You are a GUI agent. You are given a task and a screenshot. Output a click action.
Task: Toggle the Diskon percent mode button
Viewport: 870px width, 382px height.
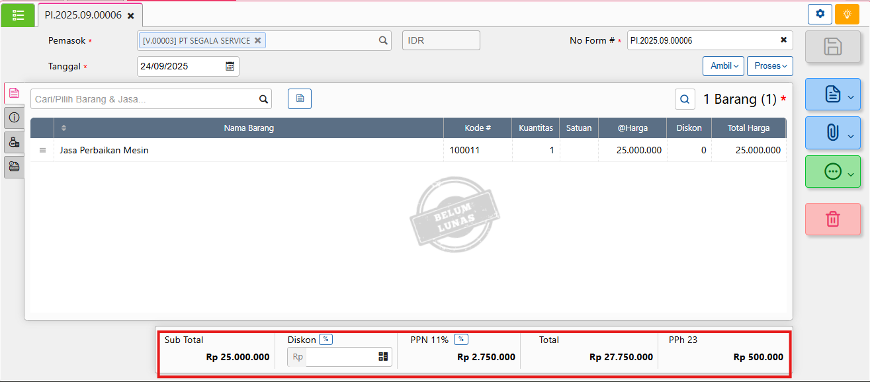[x=326, y=339]
